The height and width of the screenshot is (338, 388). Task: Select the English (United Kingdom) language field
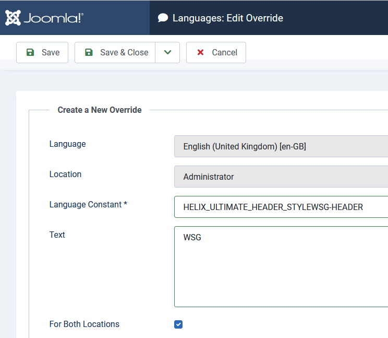[x=282, y=147]
